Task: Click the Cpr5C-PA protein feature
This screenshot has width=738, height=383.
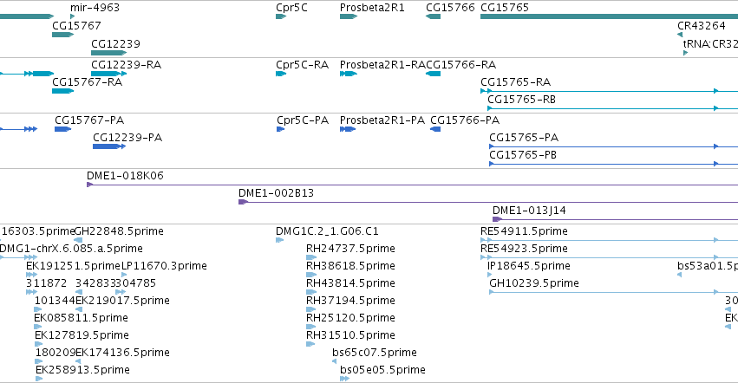Action: click(x=280, y=129)
